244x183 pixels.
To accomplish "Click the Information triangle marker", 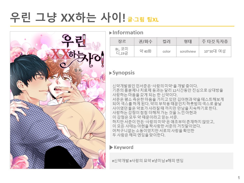I will [111, 33].
